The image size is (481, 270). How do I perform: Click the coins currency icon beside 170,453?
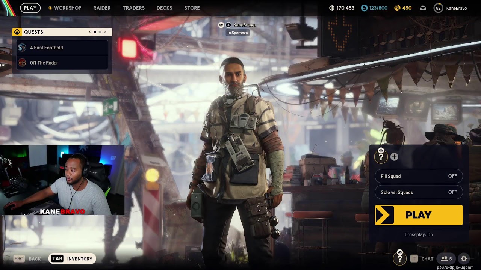pyautogui.click(x=331, y=8)
